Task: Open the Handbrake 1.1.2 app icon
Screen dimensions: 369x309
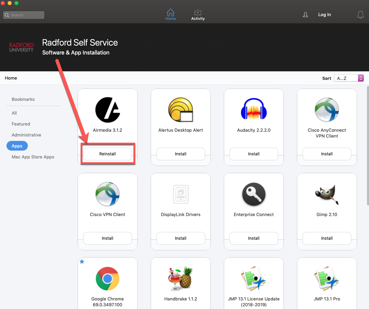Action: coord(181,278)
